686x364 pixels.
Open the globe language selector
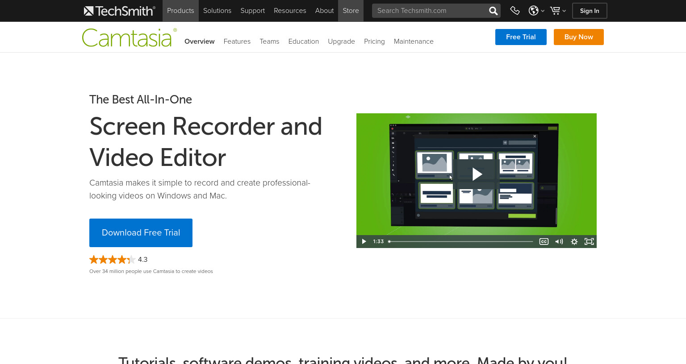(x=536, y=11)
